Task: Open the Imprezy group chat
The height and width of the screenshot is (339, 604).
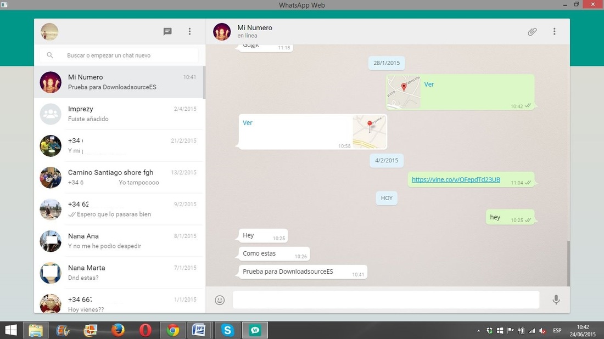Action: [119, 114]
